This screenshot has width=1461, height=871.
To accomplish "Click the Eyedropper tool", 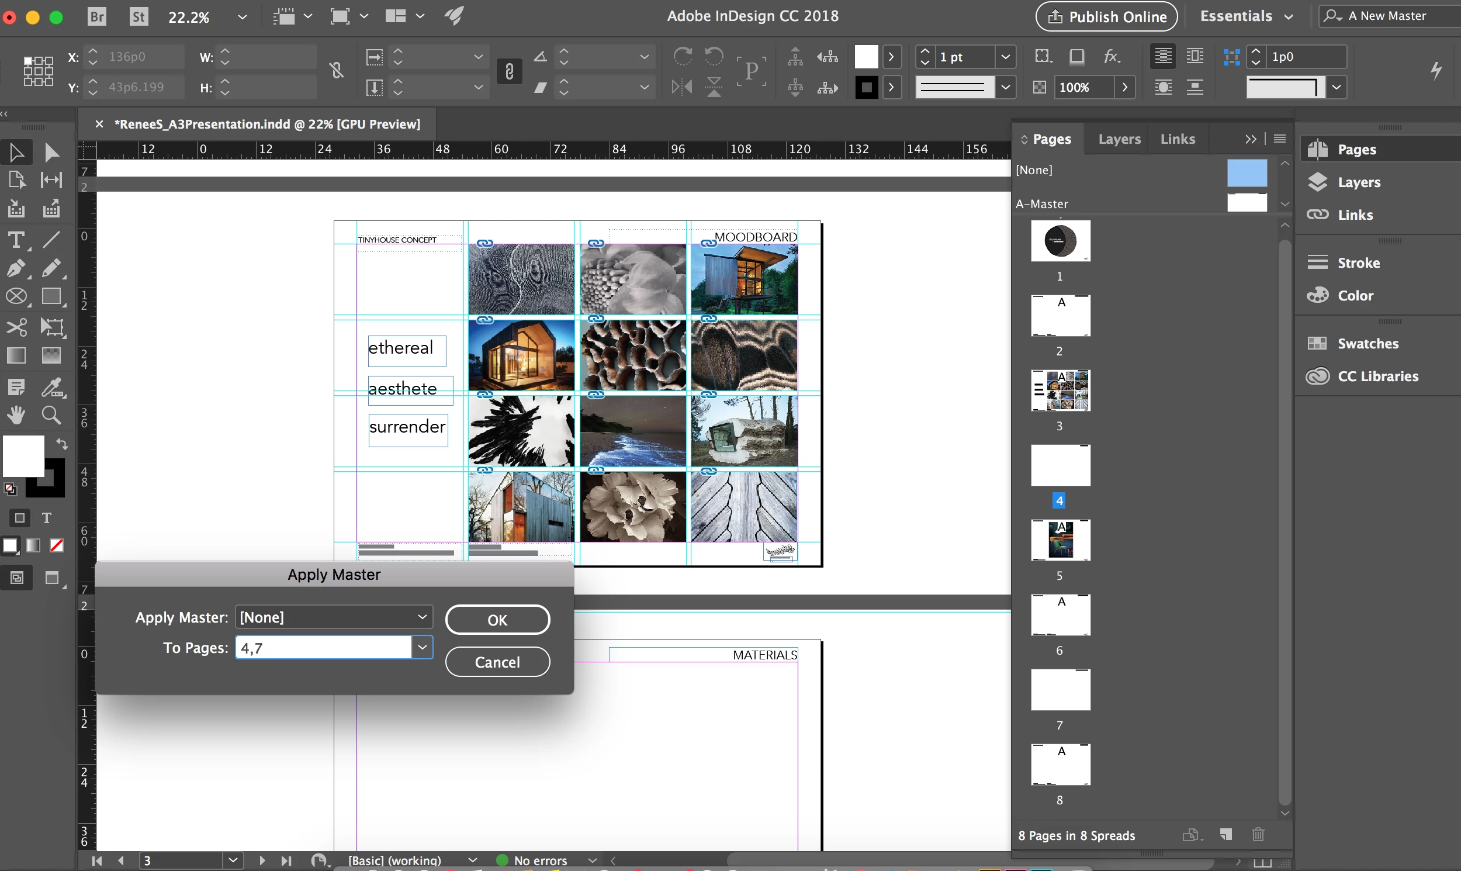I will [51, 387].
